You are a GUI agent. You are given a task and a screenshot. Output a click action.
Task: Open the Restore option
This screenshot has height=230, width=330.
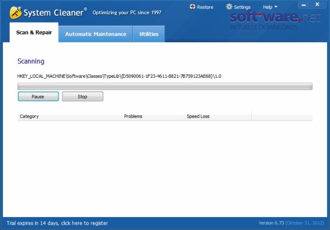(x=201, y=7)
